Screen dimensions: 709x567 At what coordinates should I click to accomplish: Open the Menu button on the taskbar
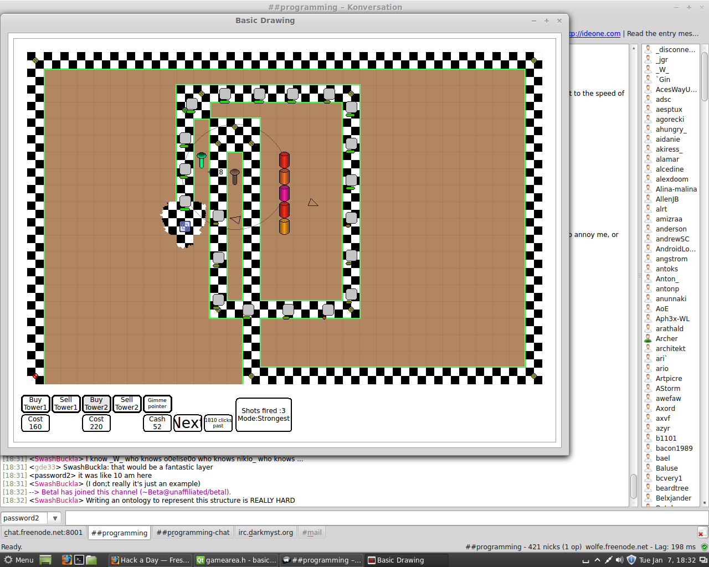point(19,560)
